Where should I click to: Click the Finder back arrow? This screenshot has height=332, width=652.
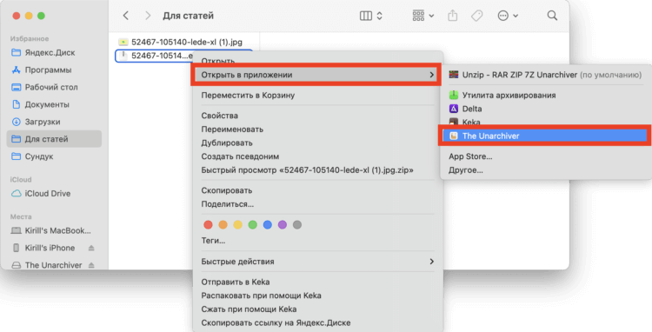(x=125, y=16)
